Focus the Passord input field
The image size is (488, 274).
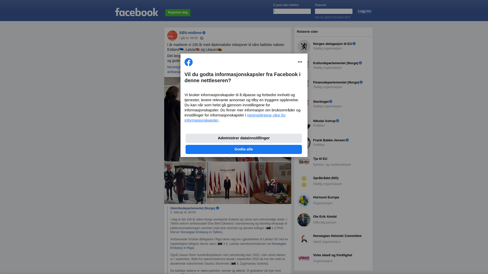(334, 11)
